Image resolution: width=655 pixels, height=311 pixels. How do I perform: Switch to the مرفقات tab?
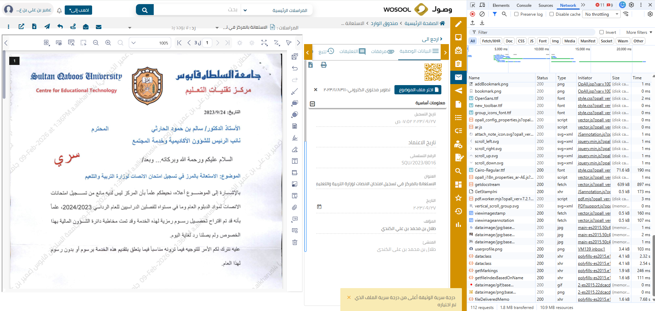click(382, 51)
